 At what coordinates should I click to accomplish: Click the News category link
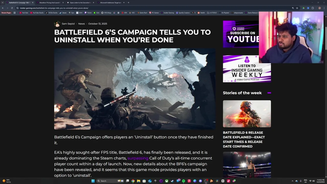pyautogui.click(x=81, y=24)
